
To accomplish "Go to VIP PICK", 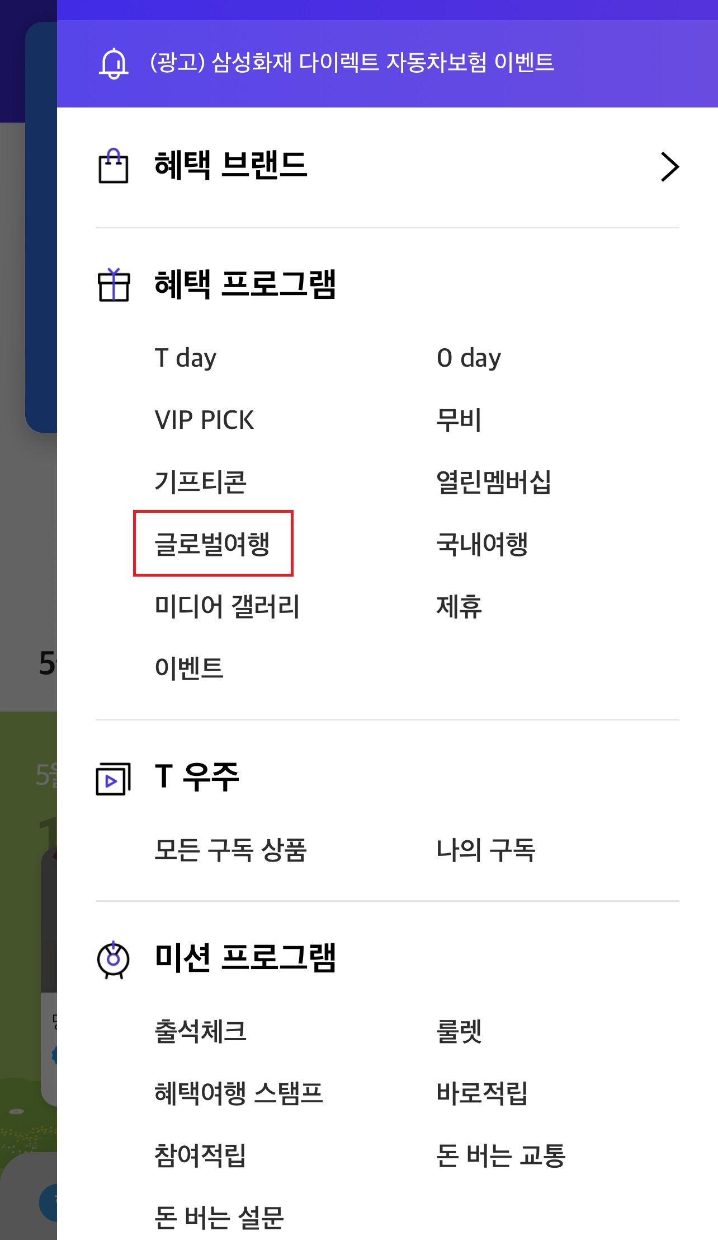I will 204,420.
